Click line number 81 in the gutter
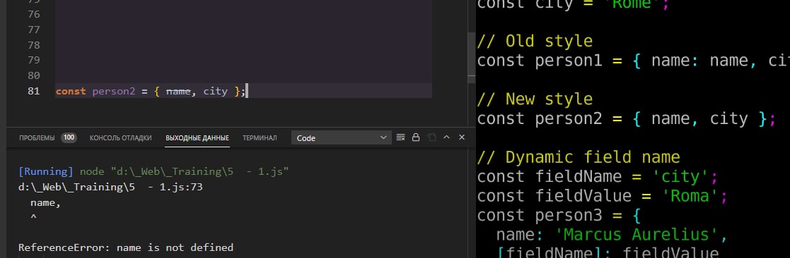 34,92
